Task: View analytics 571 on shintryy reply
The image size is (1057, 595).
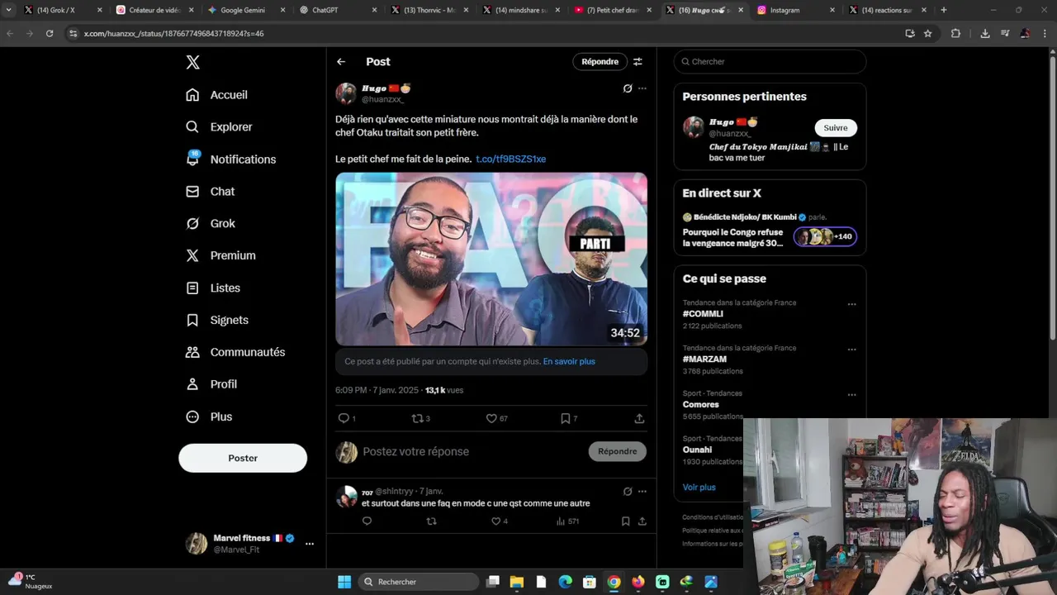Action: tap(567, 521)
